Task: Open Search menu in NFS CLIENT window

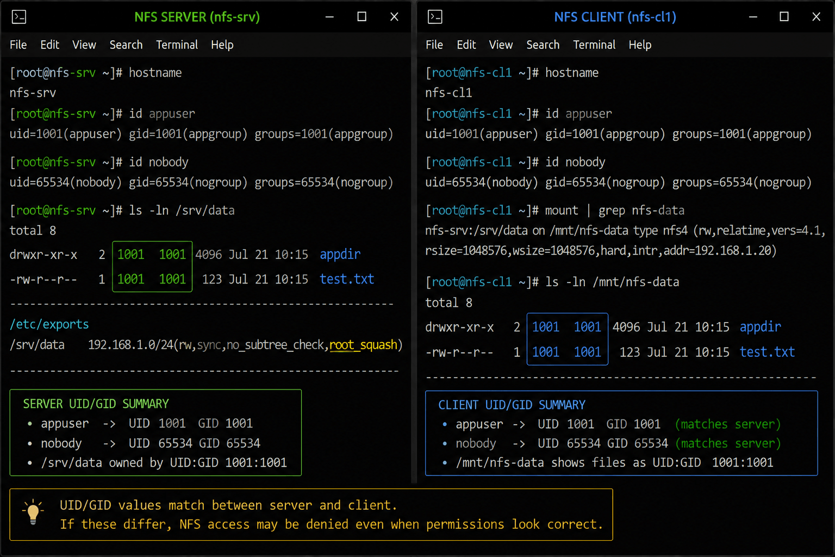Action: [543, 45]
